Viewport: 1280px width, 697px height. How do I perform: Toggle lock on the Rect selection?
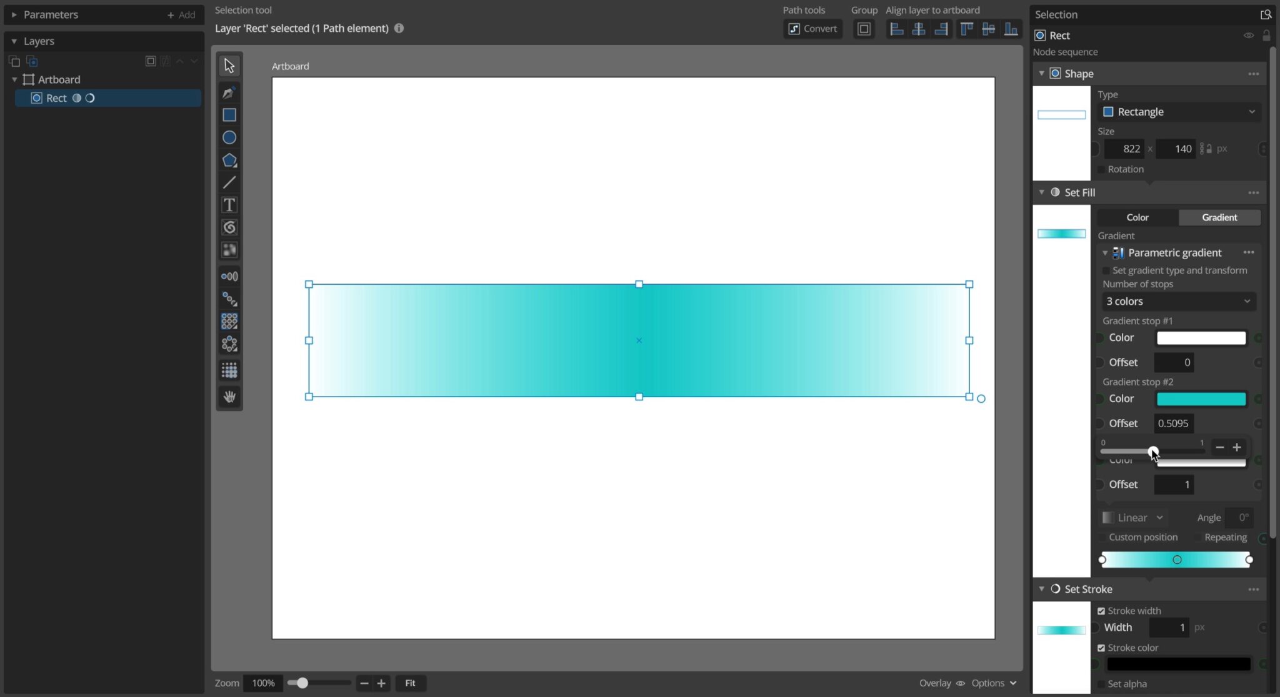[1266, 36]
